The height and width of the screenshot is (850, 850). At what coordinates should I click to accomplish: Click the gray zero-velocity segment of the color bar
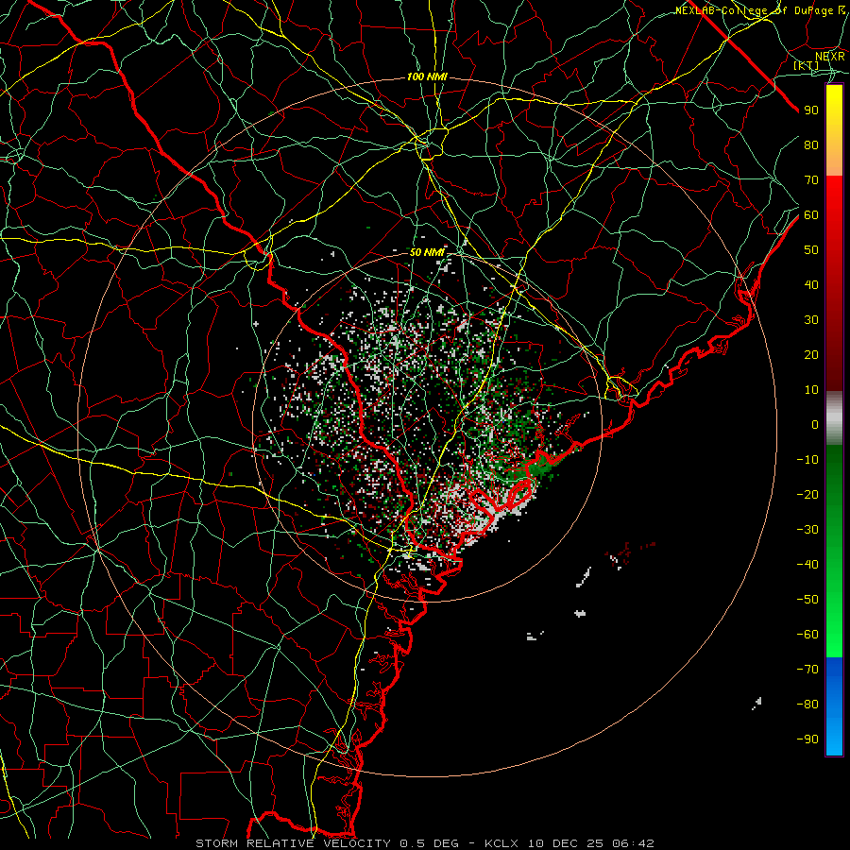(834, 418)
